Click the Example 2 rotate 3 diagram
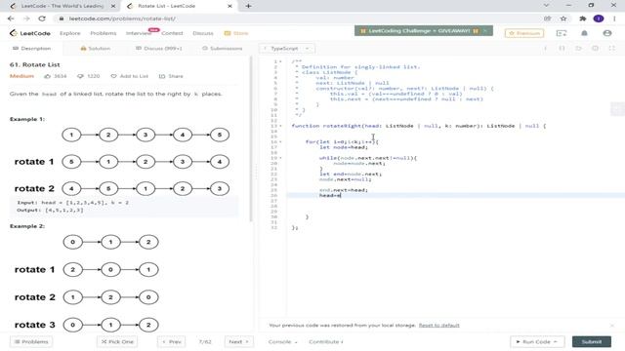 point(87,325)
